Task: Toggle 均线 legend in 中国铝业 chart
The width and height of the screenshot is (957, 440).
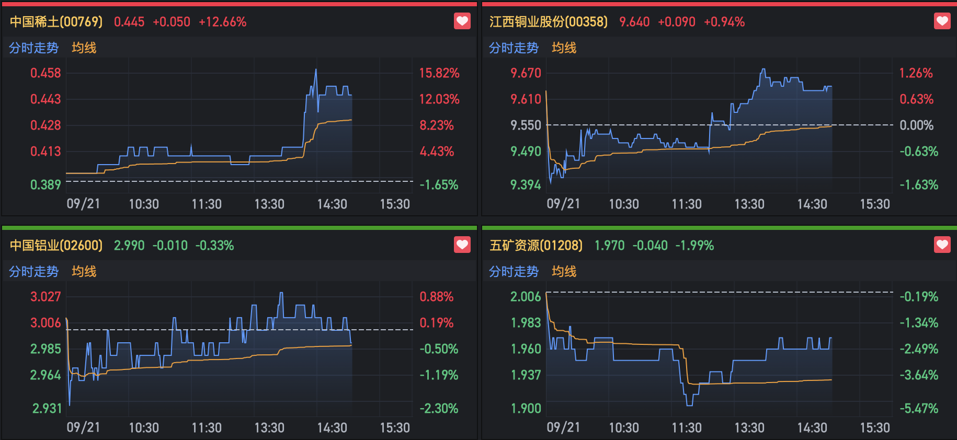Action: pyautogui.click(x=84, y=272)
